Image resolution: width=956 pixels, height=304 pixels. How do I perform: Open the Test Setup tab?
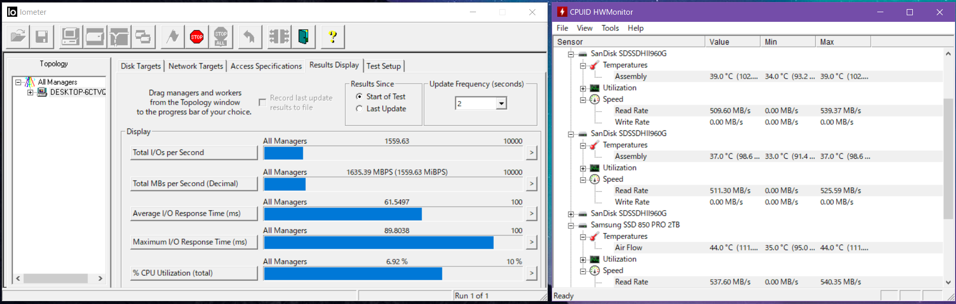pyautogui.click(x=384, y=66)
